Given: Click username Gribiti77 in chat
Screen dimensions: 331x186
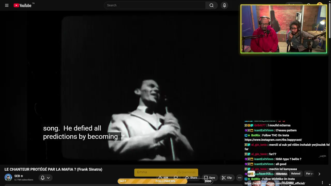Looking at the screenshot, I should tap(260, 125).
